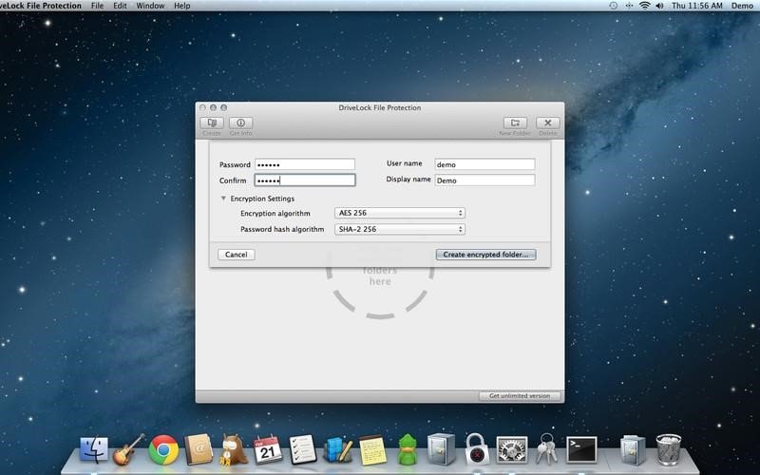Check the Wi-Fi status menu bar icon

tap(644, 6)
